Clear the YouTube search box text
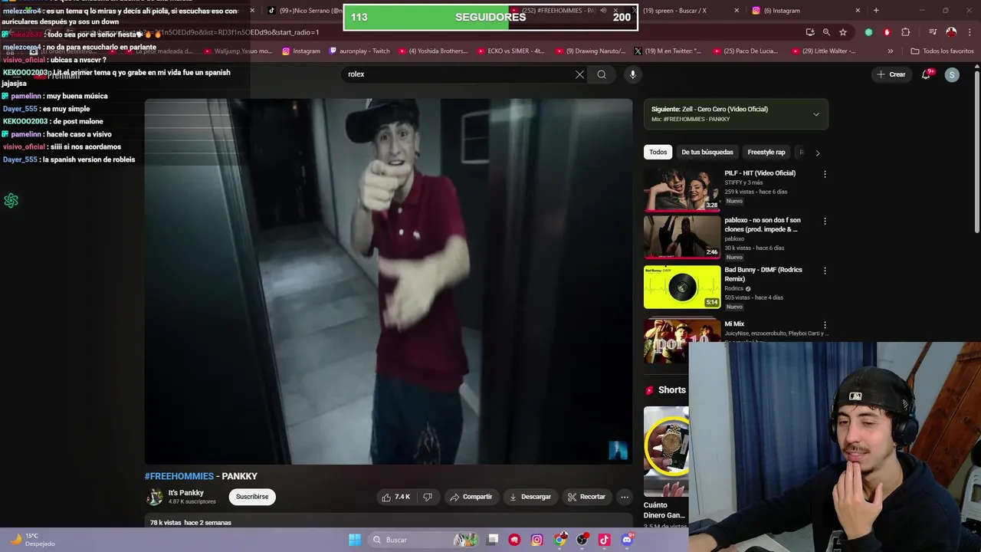The image size is (981, 552). (579, 74)
